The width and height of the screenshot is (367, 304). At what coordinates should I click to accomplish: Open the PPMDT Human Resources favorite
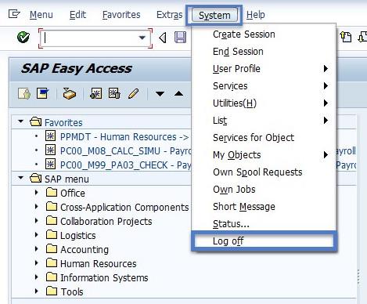click(x=124, y=137)
